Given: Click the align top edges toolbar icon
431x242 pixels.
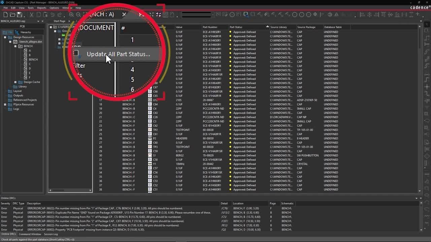Looking at the screenshot, I should pos(384,14).
